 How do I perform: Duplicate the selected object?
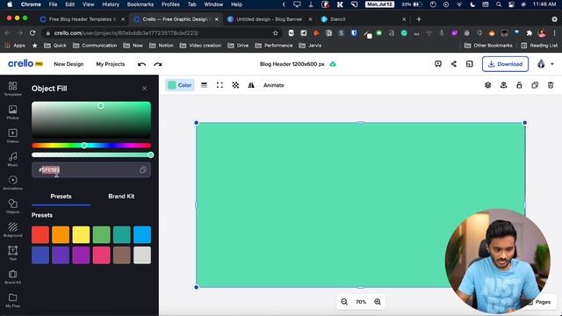[x=535, y=85]
